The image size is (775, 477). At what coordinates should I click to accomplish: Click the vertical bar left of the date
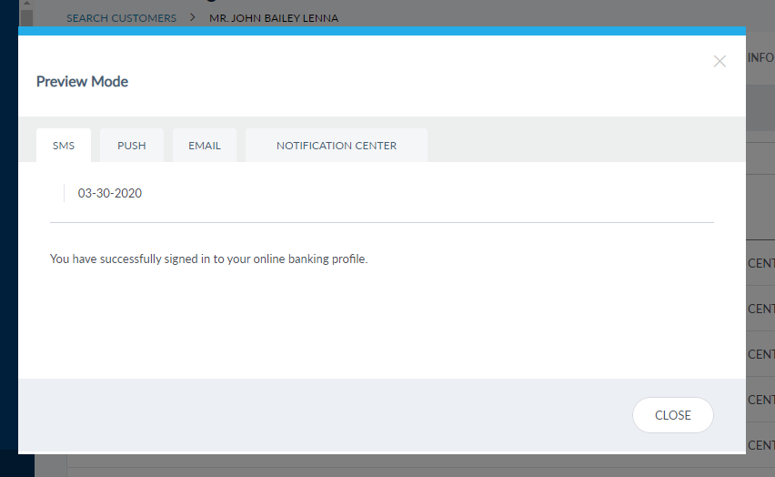point(64,193)
